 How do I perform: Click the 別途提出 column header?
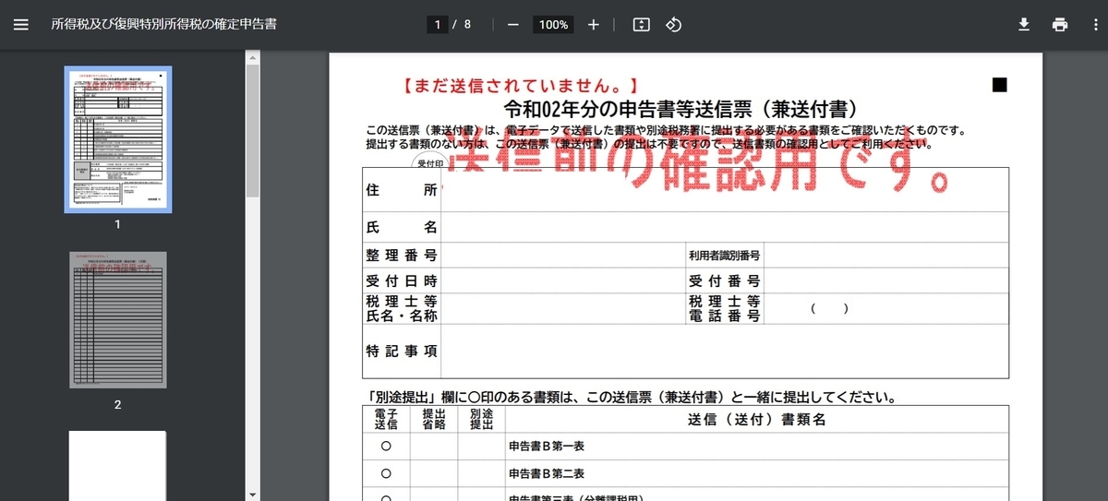481,420
